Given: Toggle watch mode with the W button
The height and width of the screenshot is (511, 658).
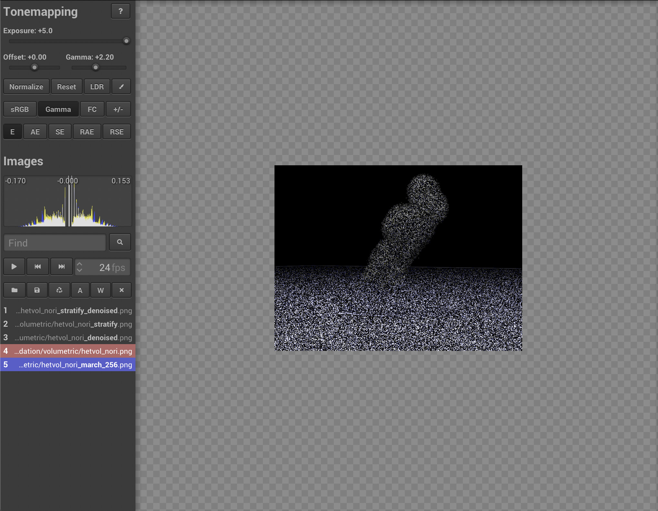Looking at the screenshot, I should [x=101, y=290].
